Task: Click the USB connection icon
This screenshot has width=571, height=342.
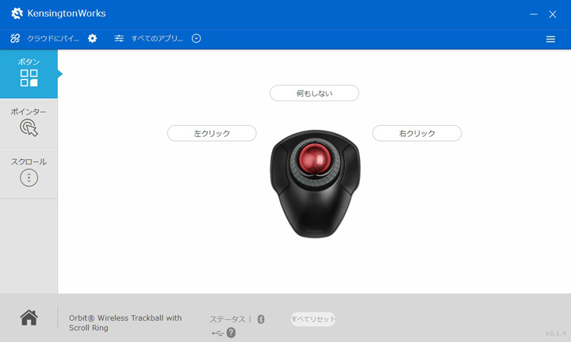Action: [x=217, y=333]
